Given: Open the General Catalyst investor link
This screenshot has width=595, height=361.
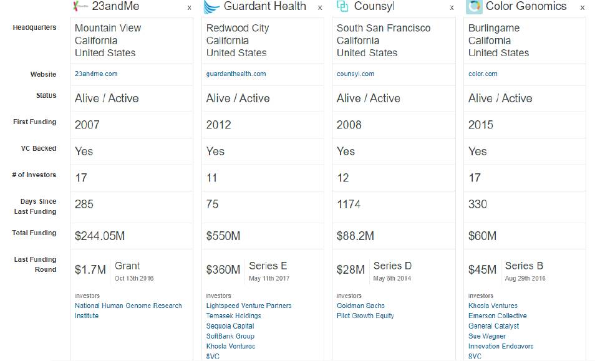Looking at the screenshot, I should click(493, 326).
